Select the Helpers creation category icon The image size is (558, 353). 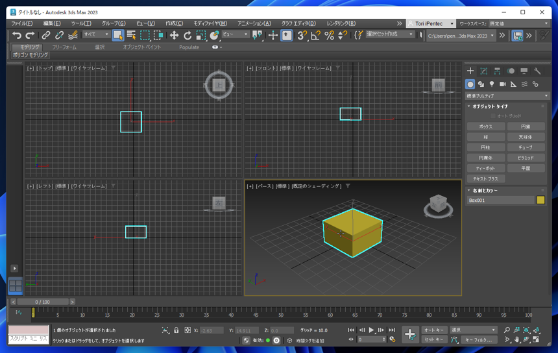(x=513, y=84)
